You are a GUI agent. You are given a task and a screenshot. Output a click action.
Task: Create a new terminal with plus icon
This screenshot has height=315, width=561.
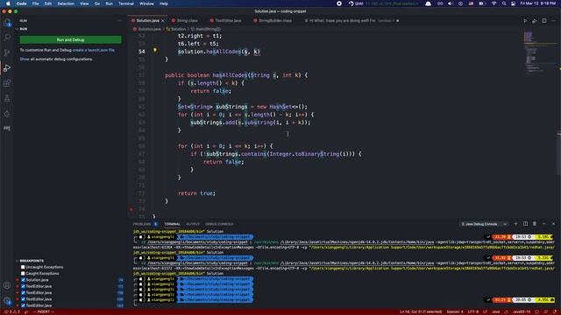click(515, 224)
